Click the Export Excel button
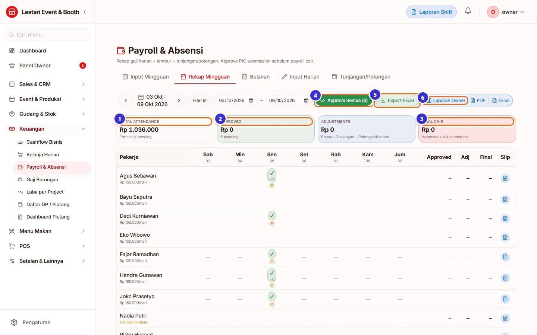Screen dimensions: 537x335 click(x=397, y=100)
